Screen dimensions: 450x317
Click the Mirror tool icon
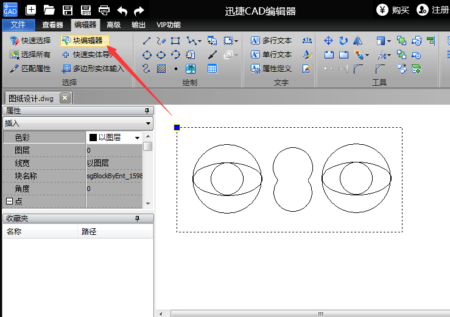(x=358, y=41)
